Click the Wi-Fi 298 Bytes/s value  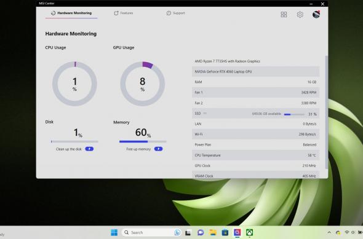tap(308, 135)
